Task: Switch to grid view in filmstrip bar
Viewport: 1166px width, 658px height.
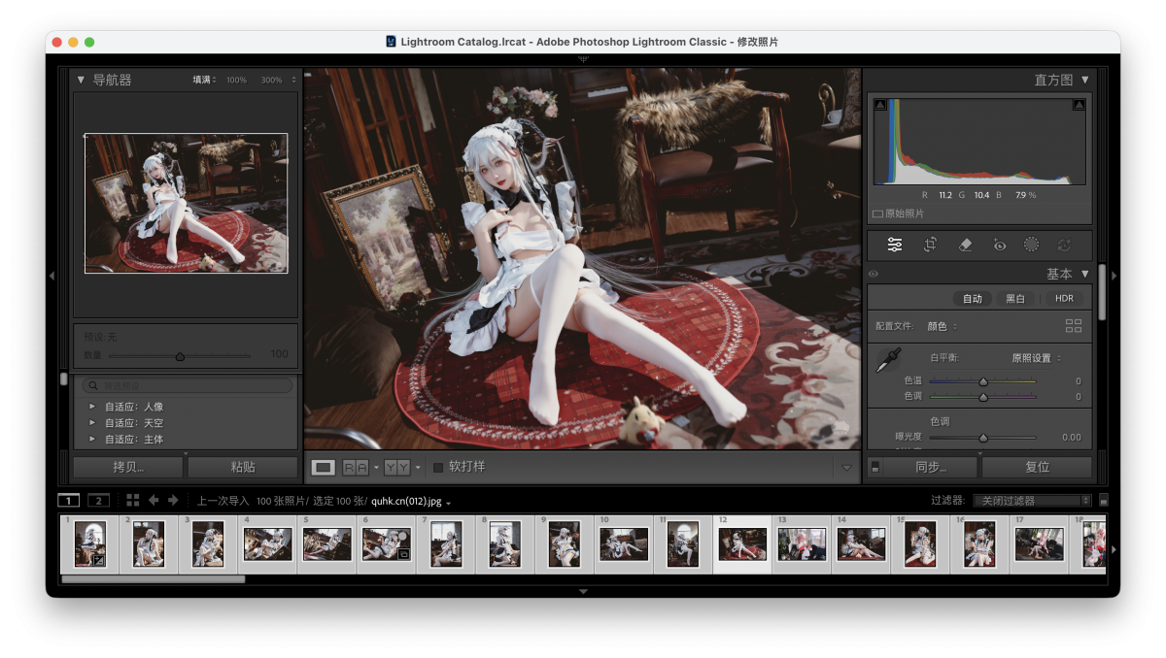Action: click(x=133, y=500)
